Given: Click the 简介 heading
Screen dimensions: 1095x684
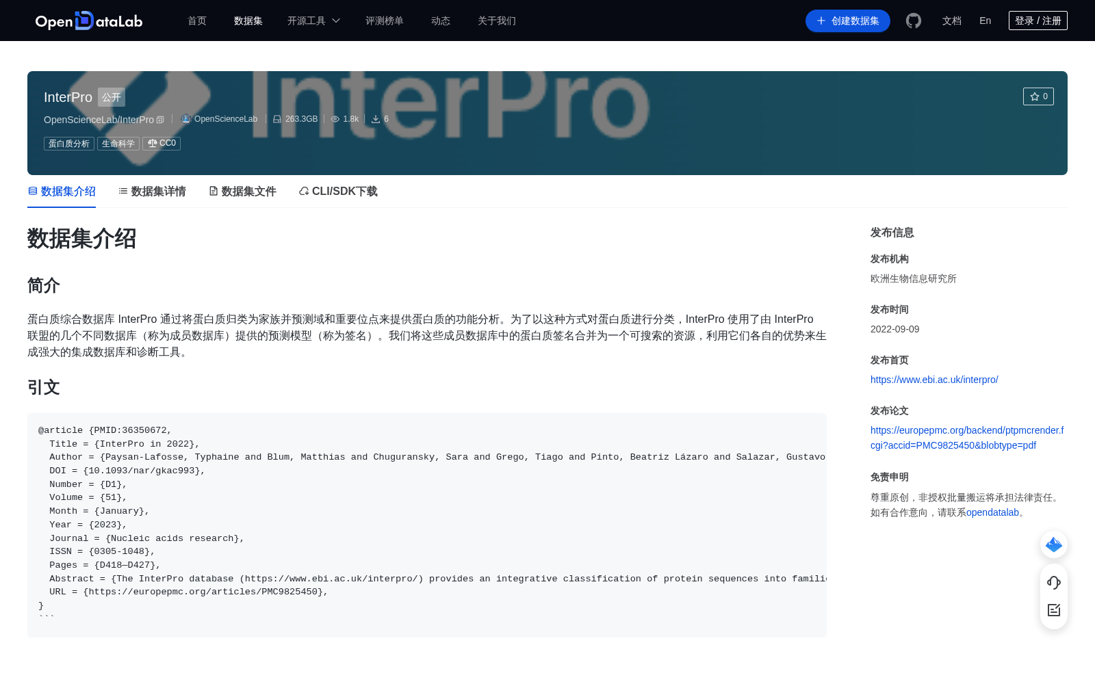Looking at the screenshot, I should click(x=44, y=285).
